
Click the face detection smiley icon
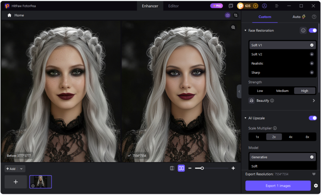(303, 30)
